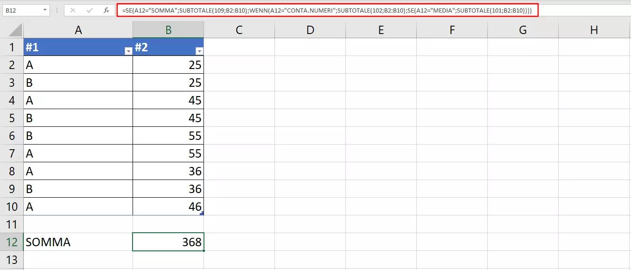Click the table resize handle at B10
This screenshot has width=631, height=270.
202,214
